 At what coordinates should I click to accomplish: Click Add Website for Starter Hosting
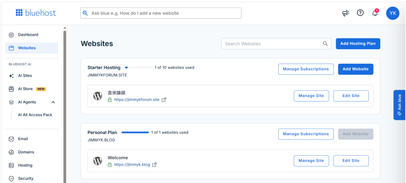click(x=356, y=69)
